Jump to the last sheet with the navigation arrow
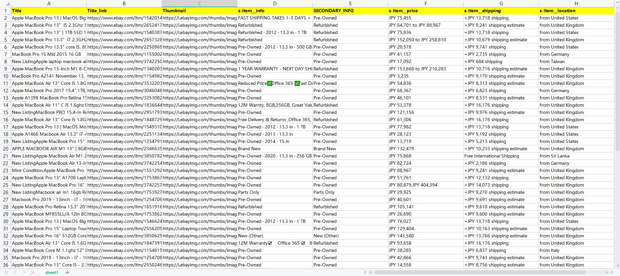 pyautogui.click(x=32, y=272)
